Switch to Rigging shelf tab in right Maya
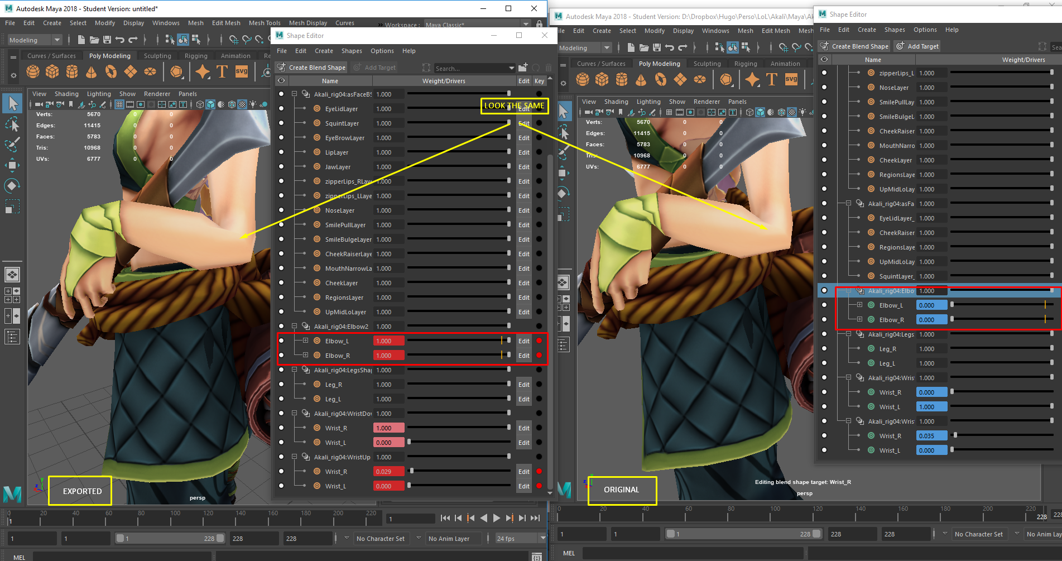The height and width of the screenshot is (561, 1062). [x=746, y=64]
